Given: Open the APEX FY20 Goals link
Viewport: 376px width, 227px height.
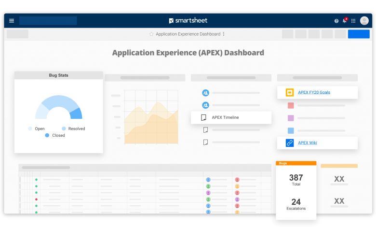Looking at the screenshot, I should point(314,92).
